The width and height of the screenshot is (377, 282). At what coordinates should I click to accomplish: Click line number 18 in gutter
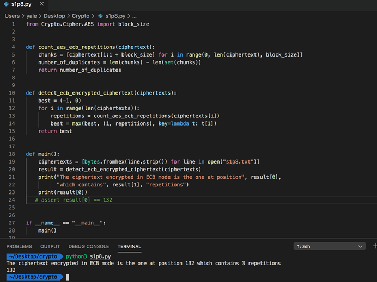(12, 154)
